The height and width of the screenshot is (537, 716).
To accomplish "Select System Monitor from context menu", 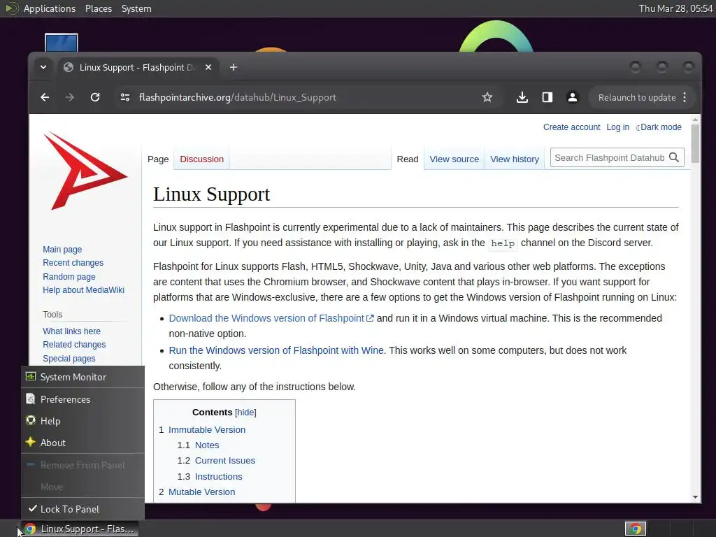I will [x=83, y=377].
